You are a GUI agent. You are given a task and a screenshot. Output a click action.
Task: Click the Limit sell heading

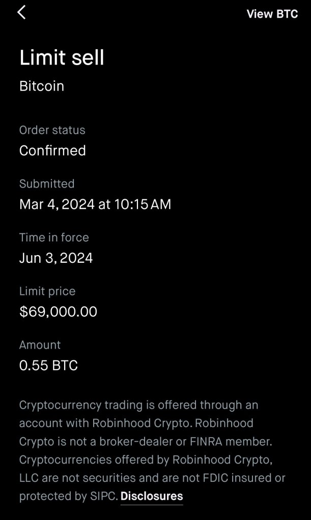point(62,57)
